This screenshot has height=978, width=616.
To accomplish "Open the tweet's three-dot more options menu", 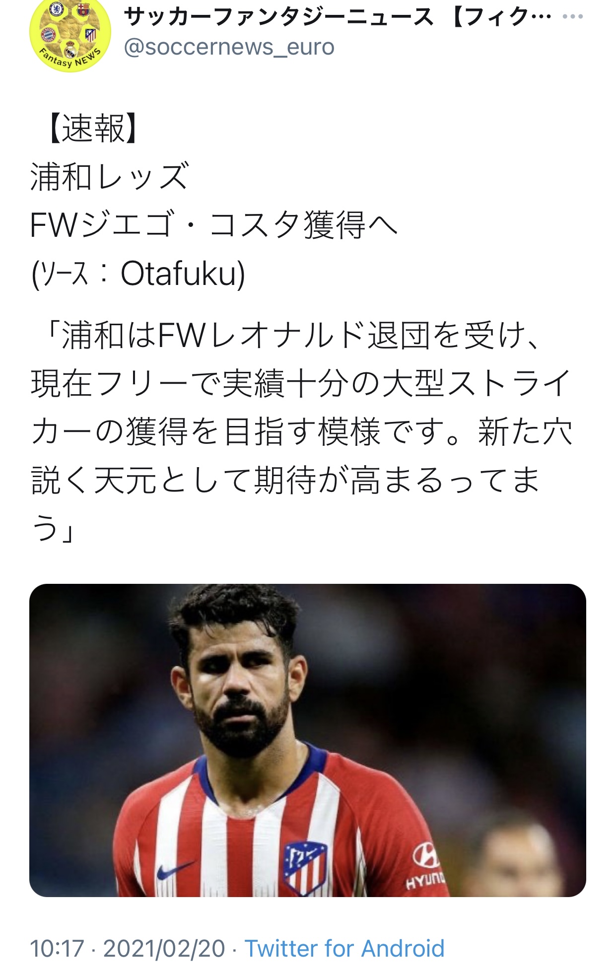I will pyautogui.click(x=573, y=17).
